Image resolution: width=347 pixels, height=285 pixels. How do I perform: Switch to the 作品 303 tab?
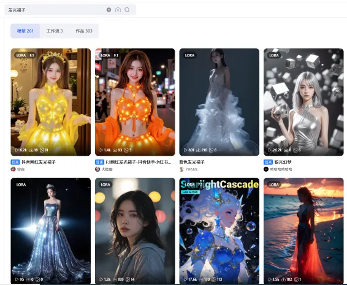tap(84, 31)
